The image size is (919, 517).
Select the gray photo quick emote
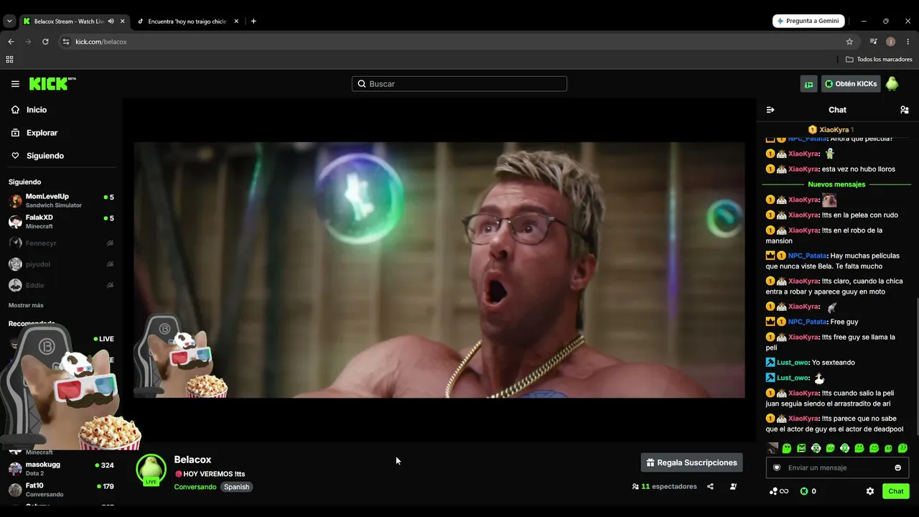coord(773,448)
